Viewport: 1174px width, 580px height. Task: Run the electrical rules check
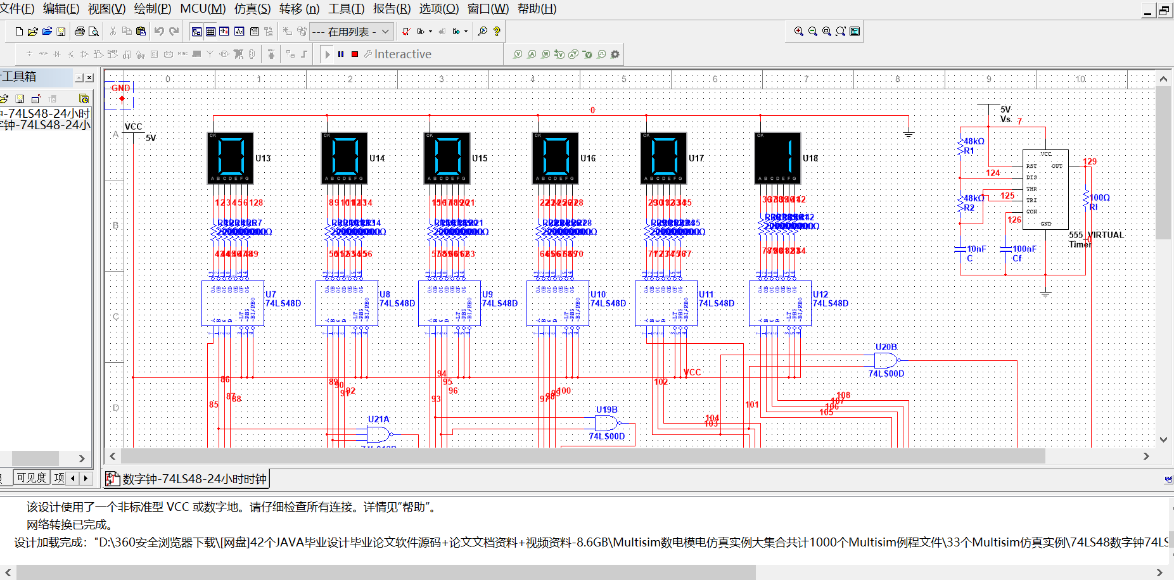tap(407, 31)
